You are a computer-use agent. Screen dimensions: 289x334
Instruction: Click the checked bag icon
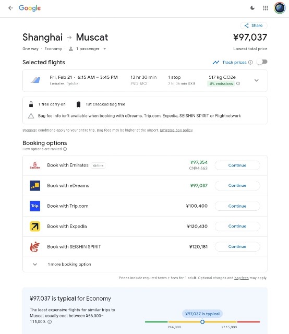coord(79,104)
